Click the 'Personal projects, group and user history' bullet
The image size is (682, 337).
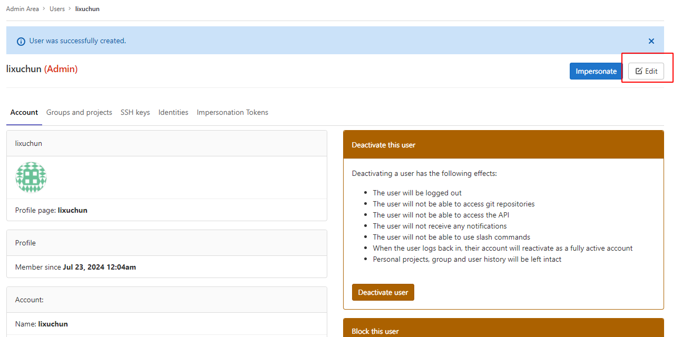pyautogui.click(x=467, y=259)
